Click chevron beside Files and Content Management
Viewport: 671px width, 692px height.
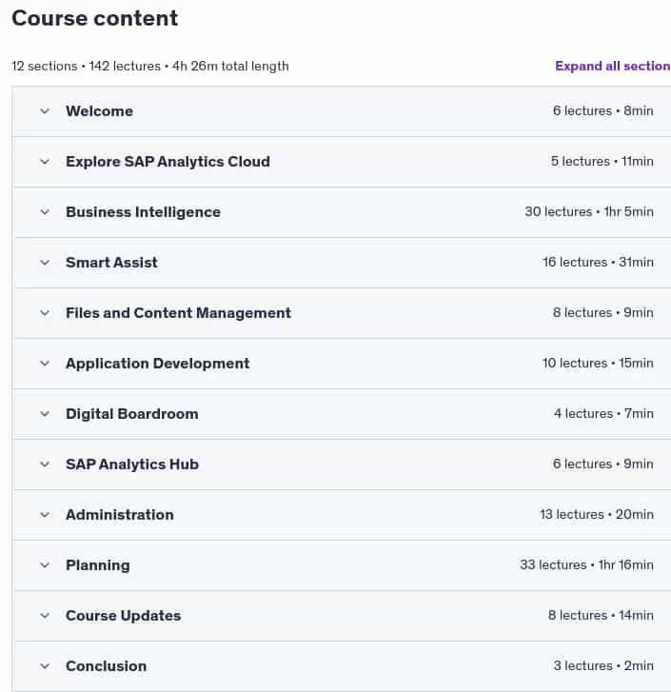point(45,313)
